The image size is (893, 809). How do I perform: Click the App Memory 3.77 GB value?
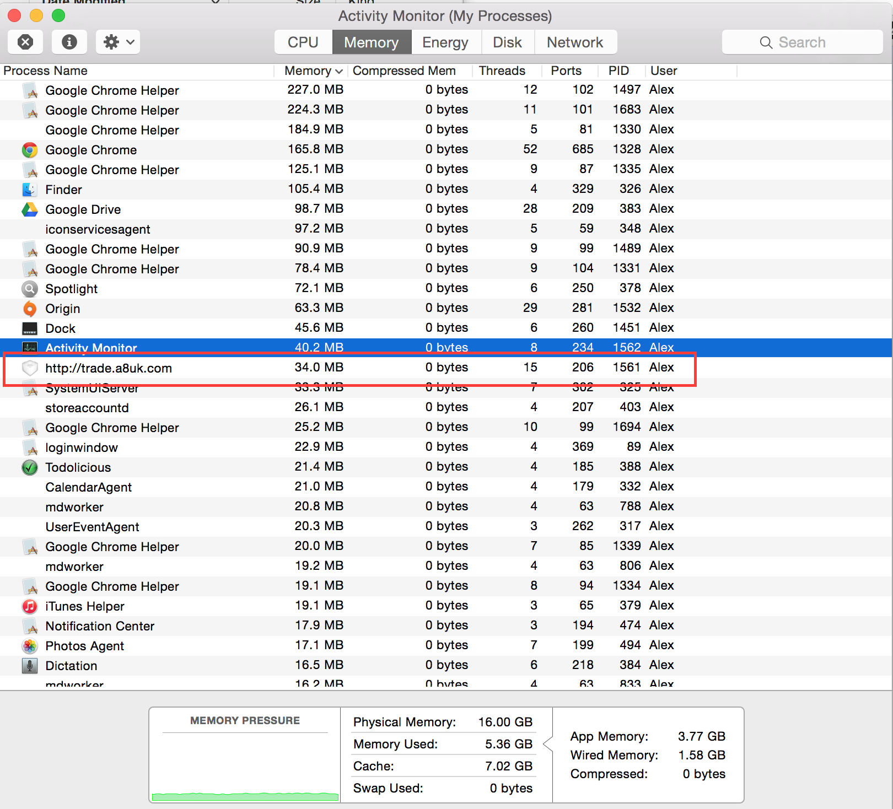[x=701, y=736]
